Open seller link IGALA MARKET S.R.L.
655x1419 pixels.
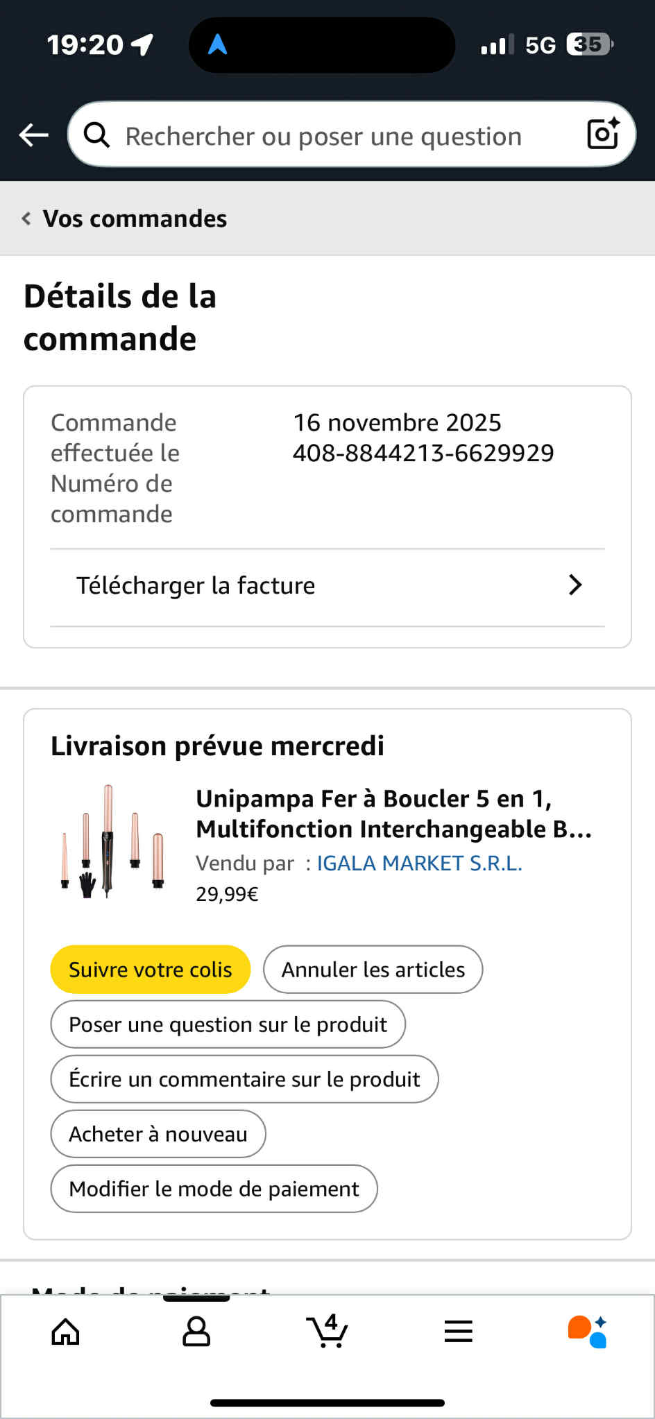(x=419, y=863)
